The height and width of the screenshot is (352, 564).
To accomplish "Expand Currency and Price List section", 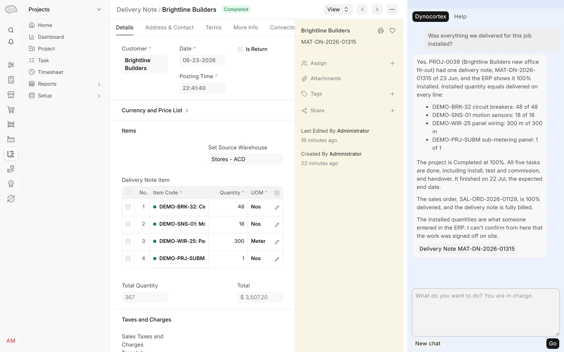I will [155, 111].
